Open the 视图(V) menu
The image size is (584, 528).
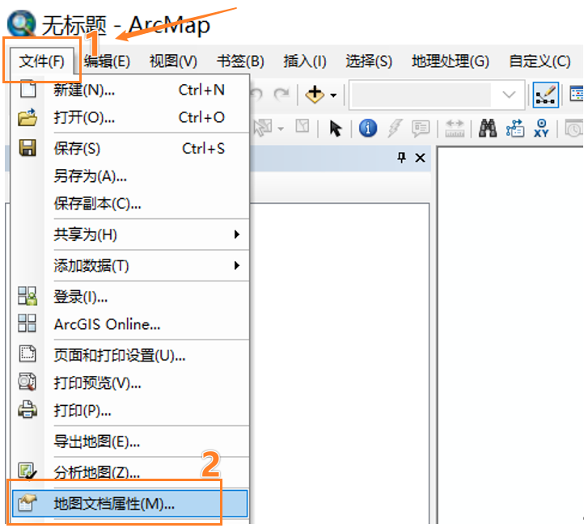coord(173,61)
